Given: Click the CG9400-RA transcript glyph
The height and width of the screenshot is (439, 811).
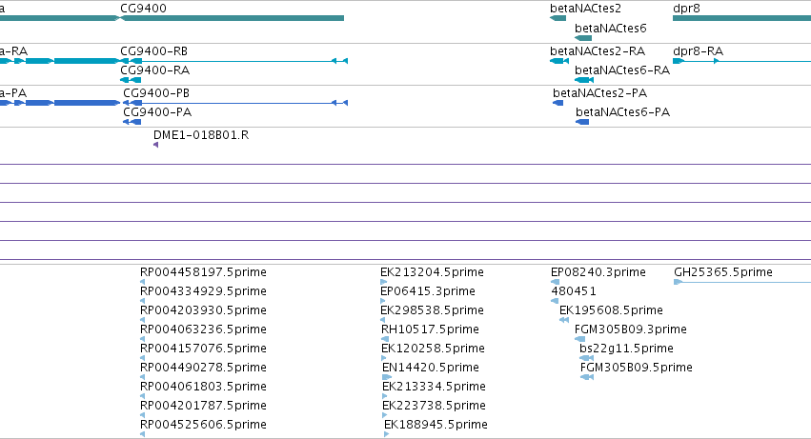Looking at the screenshot, I should (x=131, y=80).
